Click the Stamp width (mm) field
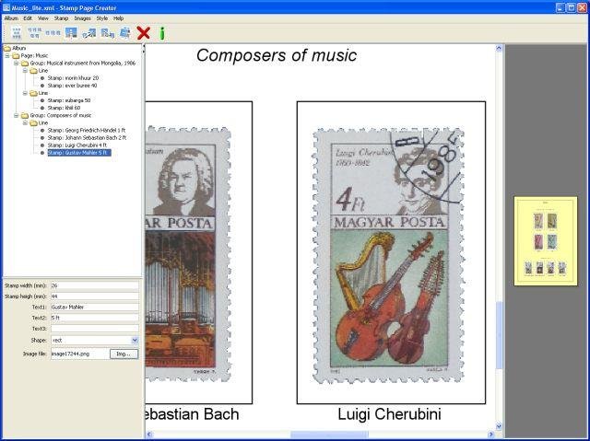Screen dimensions: 590x441 (94, 285)
